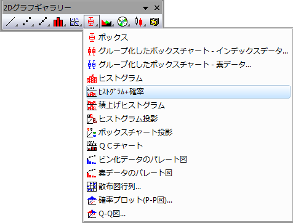
Task: Select the multi-panel graph toolbar icon
Action: (x=74, y=22)
